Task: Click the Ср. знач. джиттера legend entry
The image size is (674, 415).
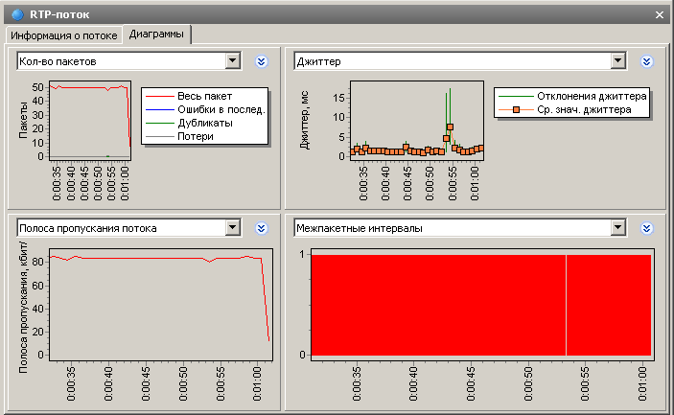Action: pos(565,109)
